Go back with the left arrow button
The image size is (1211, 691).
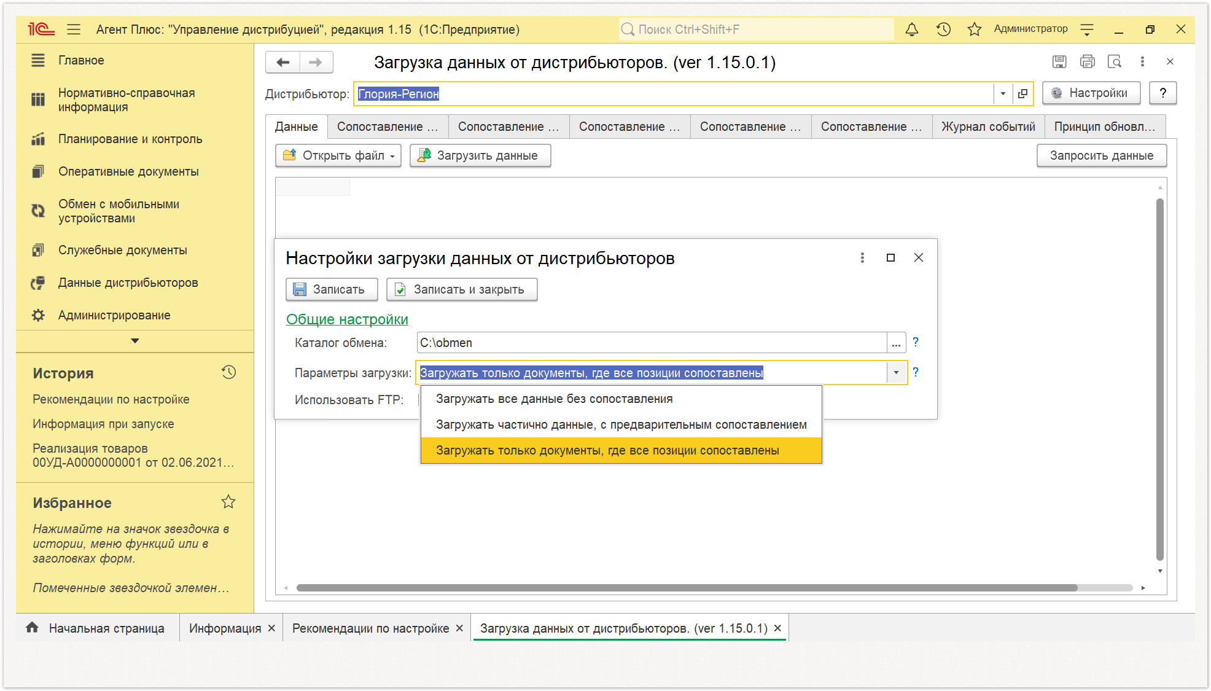(282, 62)
